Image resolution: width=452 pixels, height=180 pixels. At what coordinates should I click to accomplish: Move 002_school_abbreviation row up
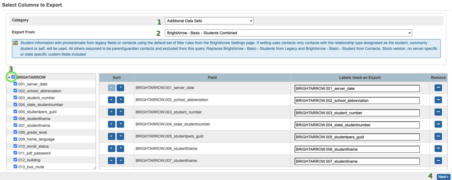click(112, 100)
